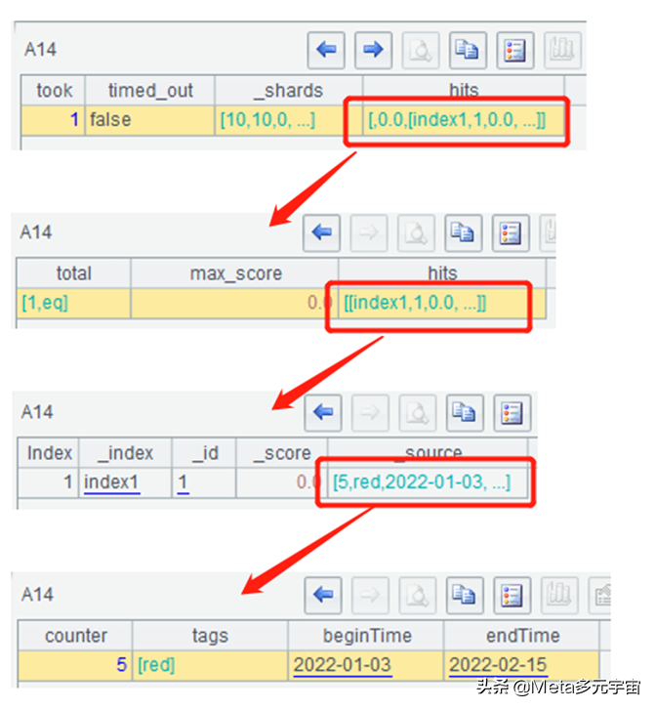The height and width of the screenshot is (710, 656).
Task: Click the "counter" column header
Action: pos(75,636)
